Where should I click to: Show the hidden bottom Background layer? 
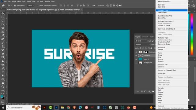coord(136,63)
